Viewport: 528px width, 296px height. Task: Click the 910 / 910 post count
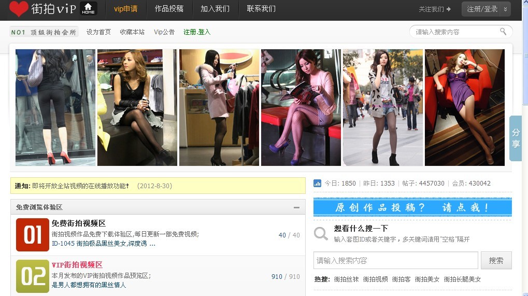(286, 276)
